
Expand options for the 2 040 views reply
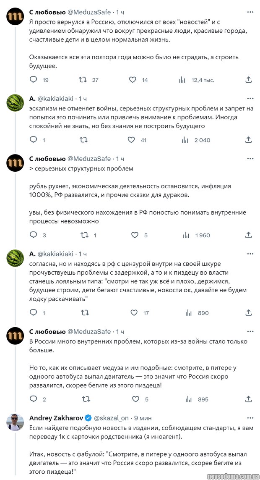[x=250, y=99]
